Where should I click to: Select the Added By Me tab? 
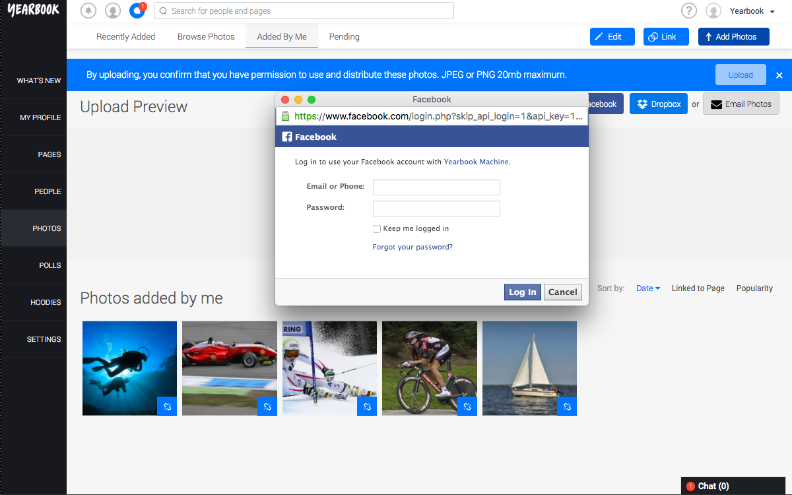(x=282, y=37)
